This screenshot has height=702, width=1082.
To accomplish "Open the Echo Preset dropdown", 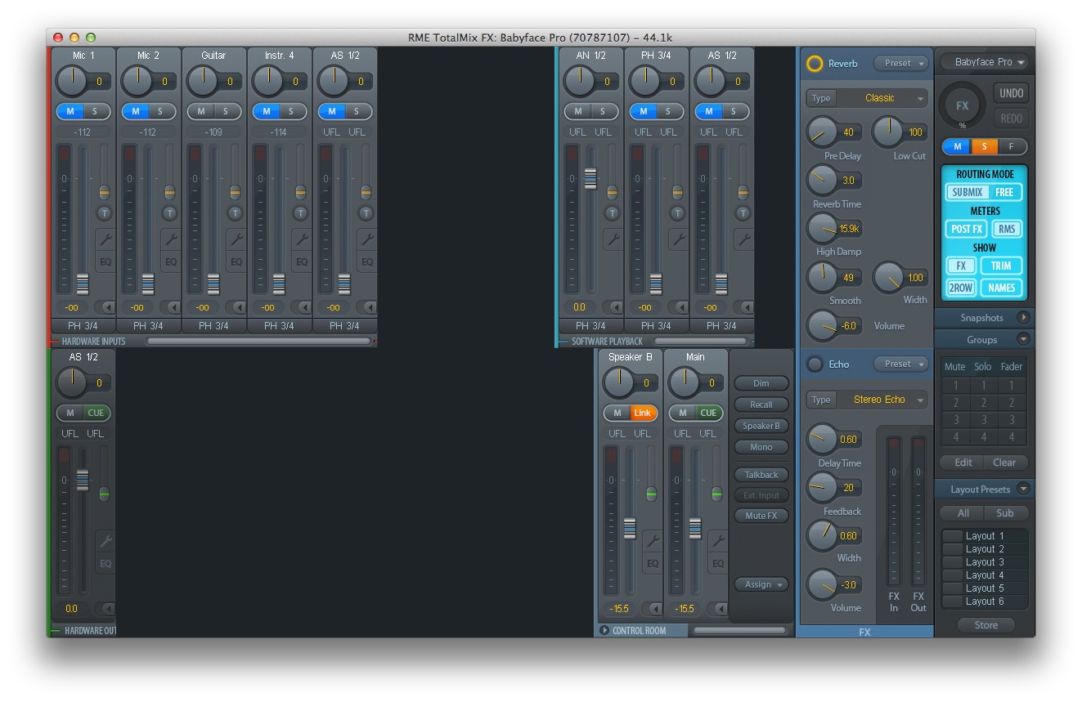I will [901, 364].
